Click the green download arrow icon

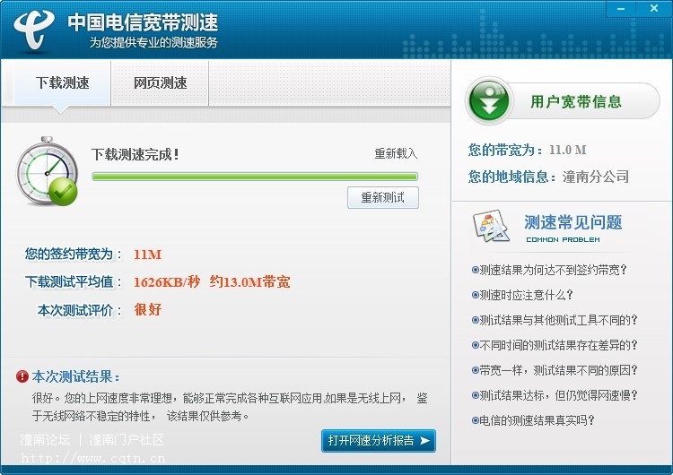(x=489, y=100)
